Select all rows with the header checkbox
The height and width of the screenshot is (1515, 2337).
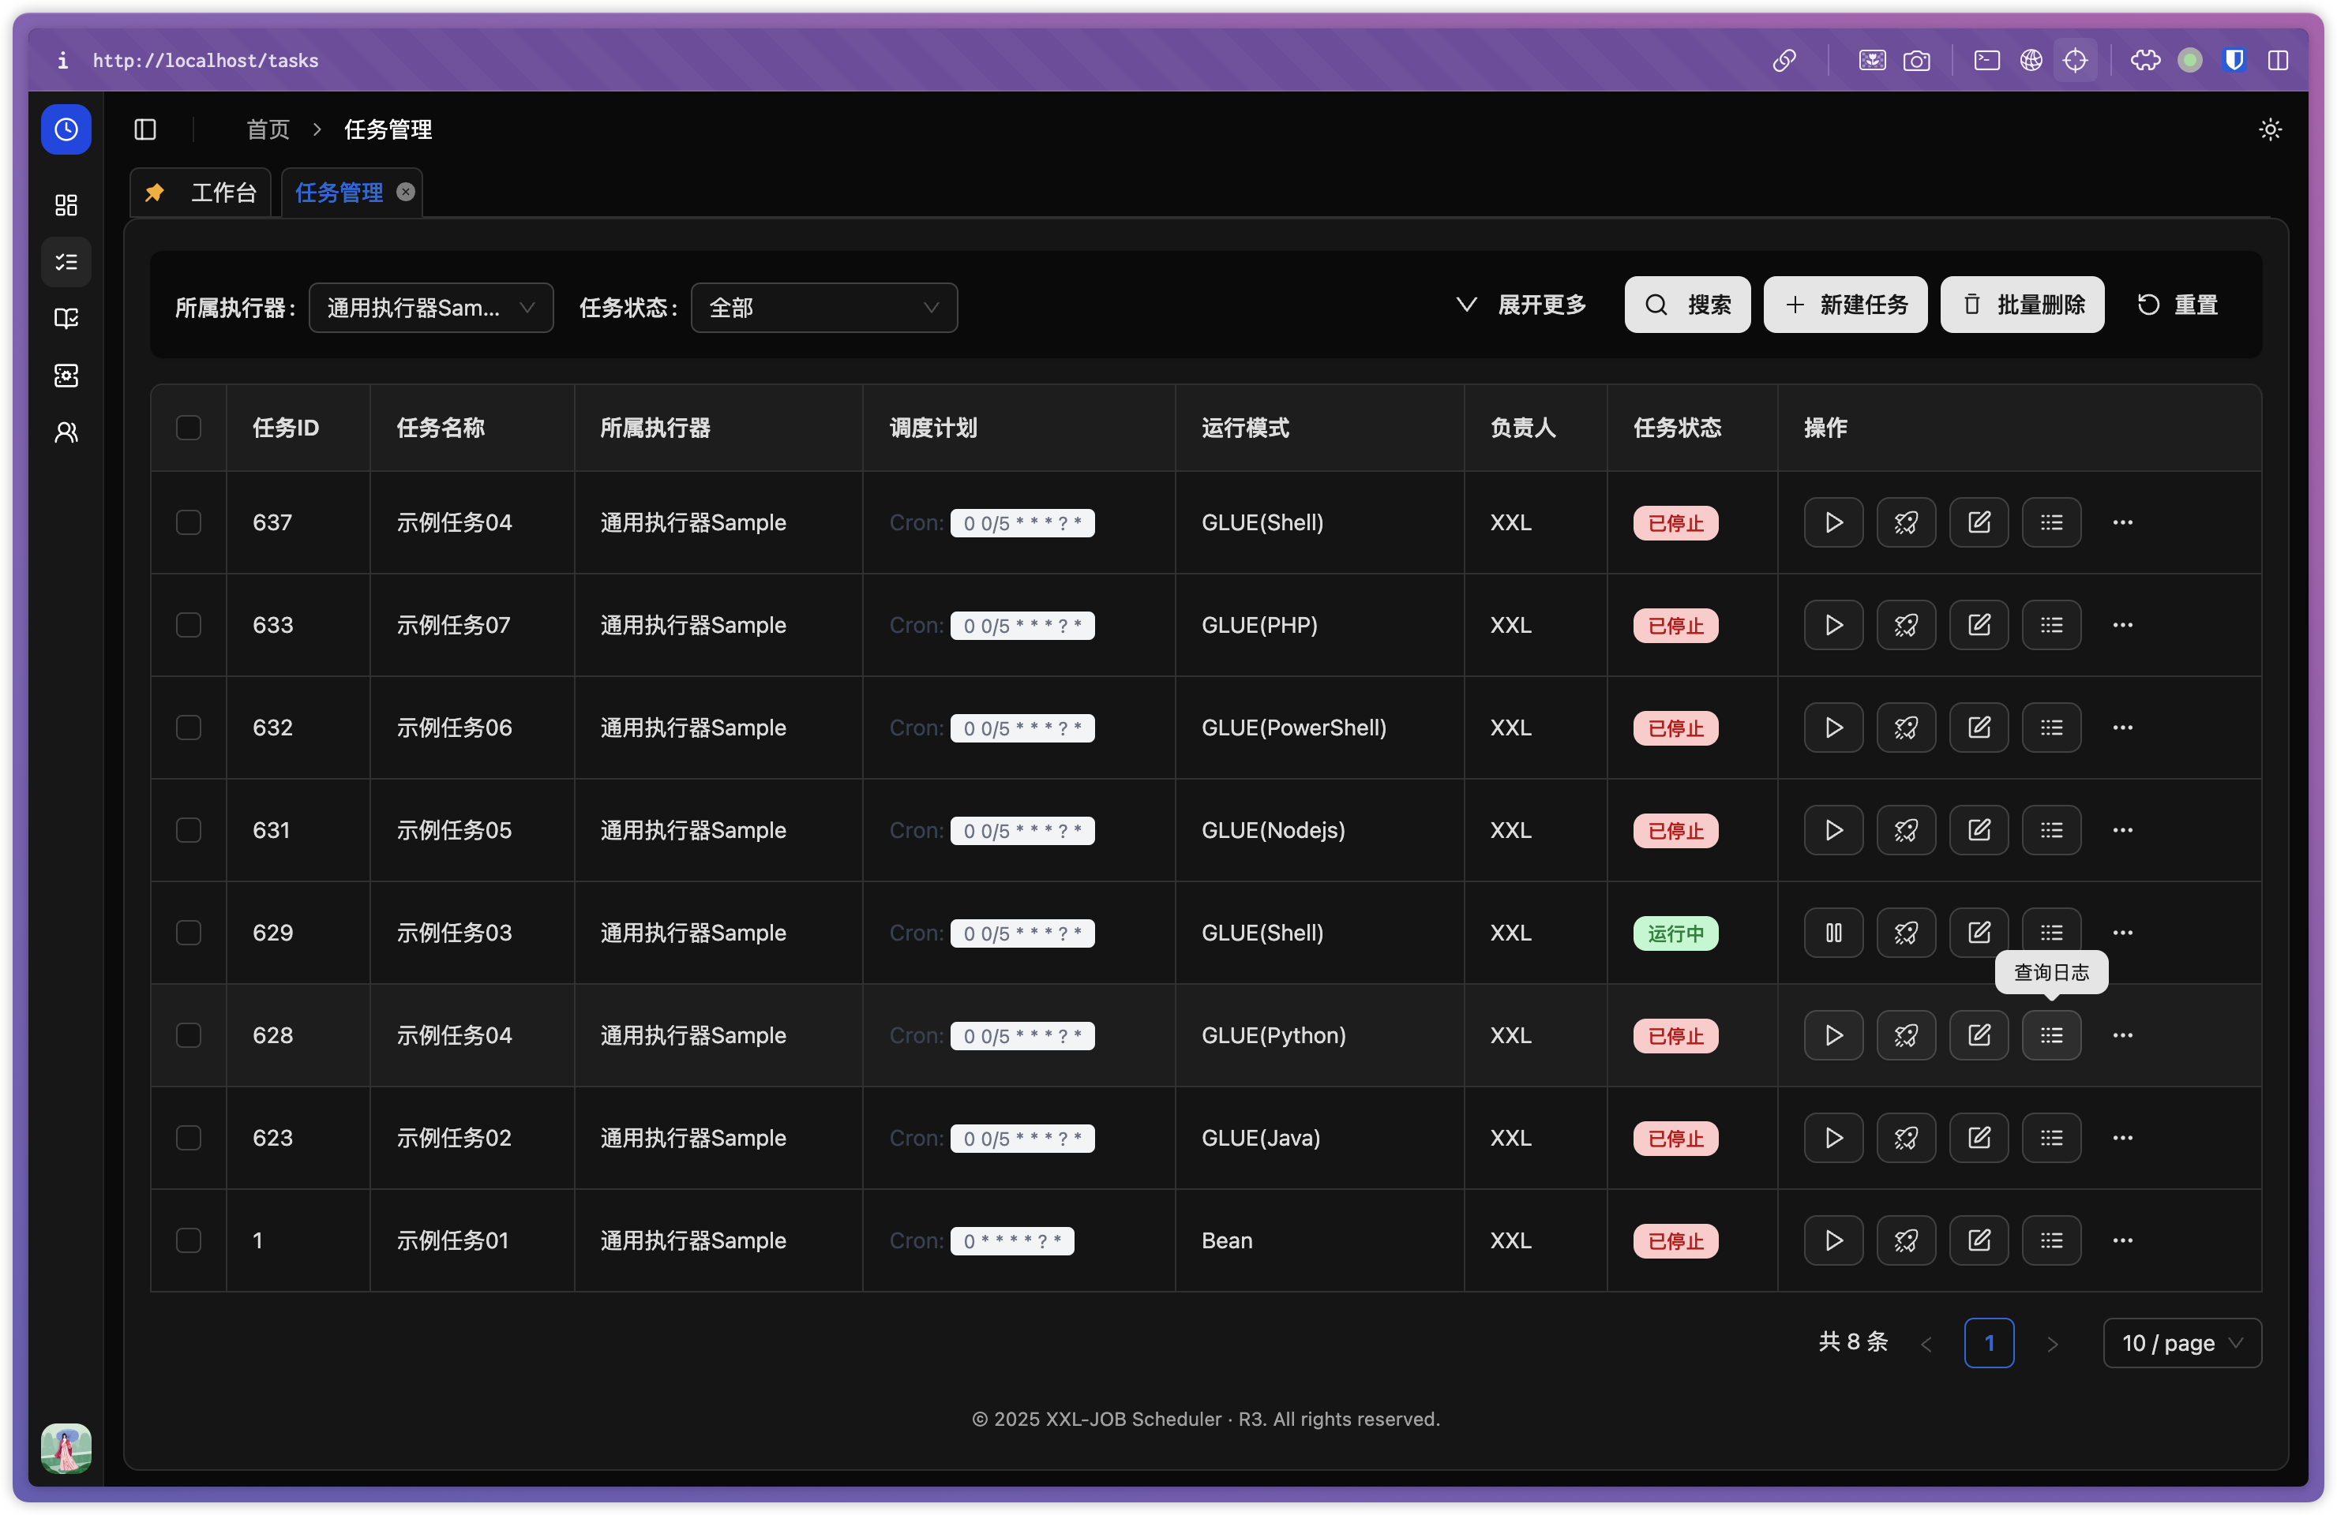189,428
